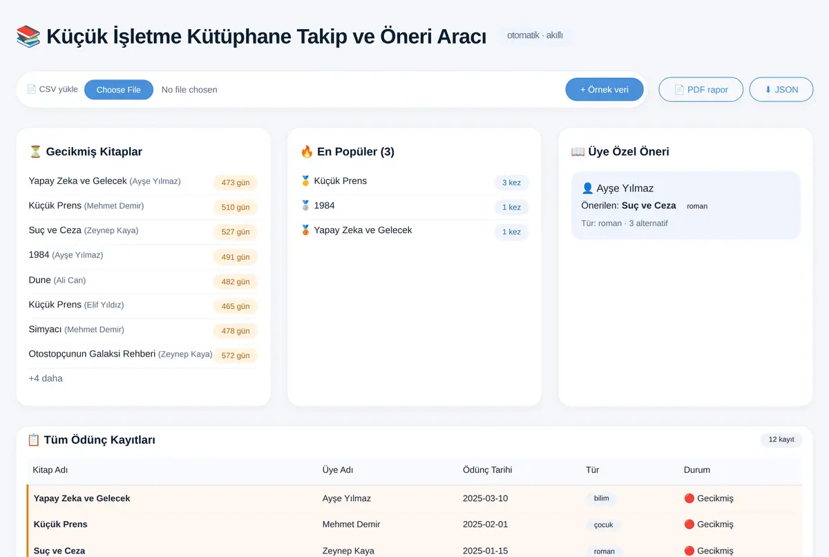Click recommended book 'Suç ve Ceza' in Öneri card
Screen dimensions: 829x557
pos(649,206)
